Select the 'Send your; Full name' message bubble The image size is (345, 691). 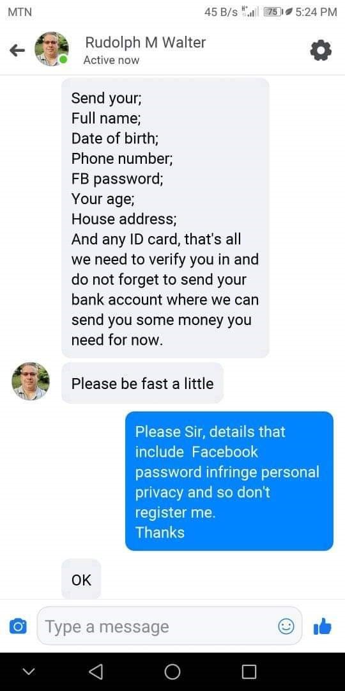[x=165, y=218]
